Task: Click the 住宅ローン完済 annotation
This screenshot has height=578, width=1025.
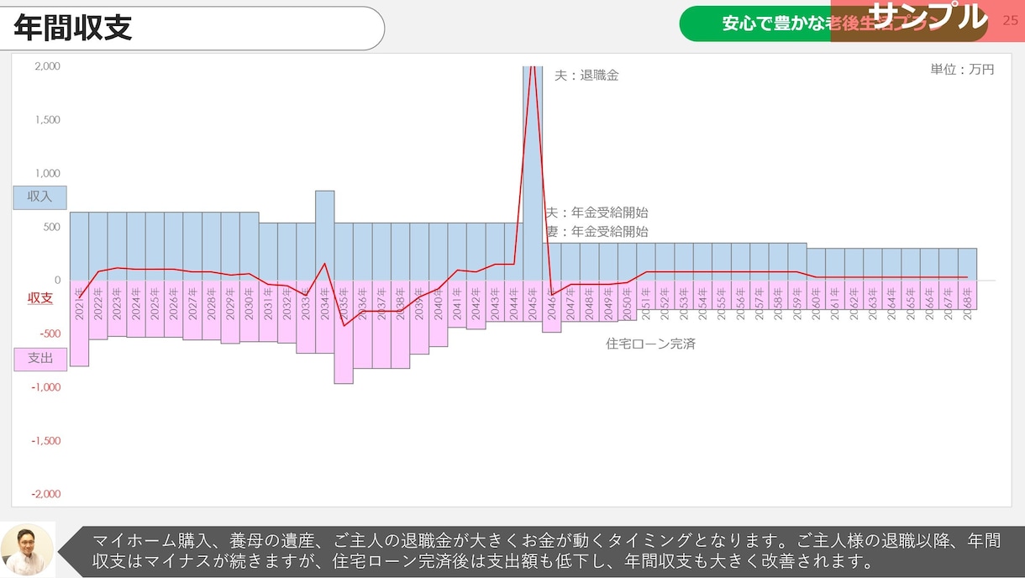Action: 651,344
